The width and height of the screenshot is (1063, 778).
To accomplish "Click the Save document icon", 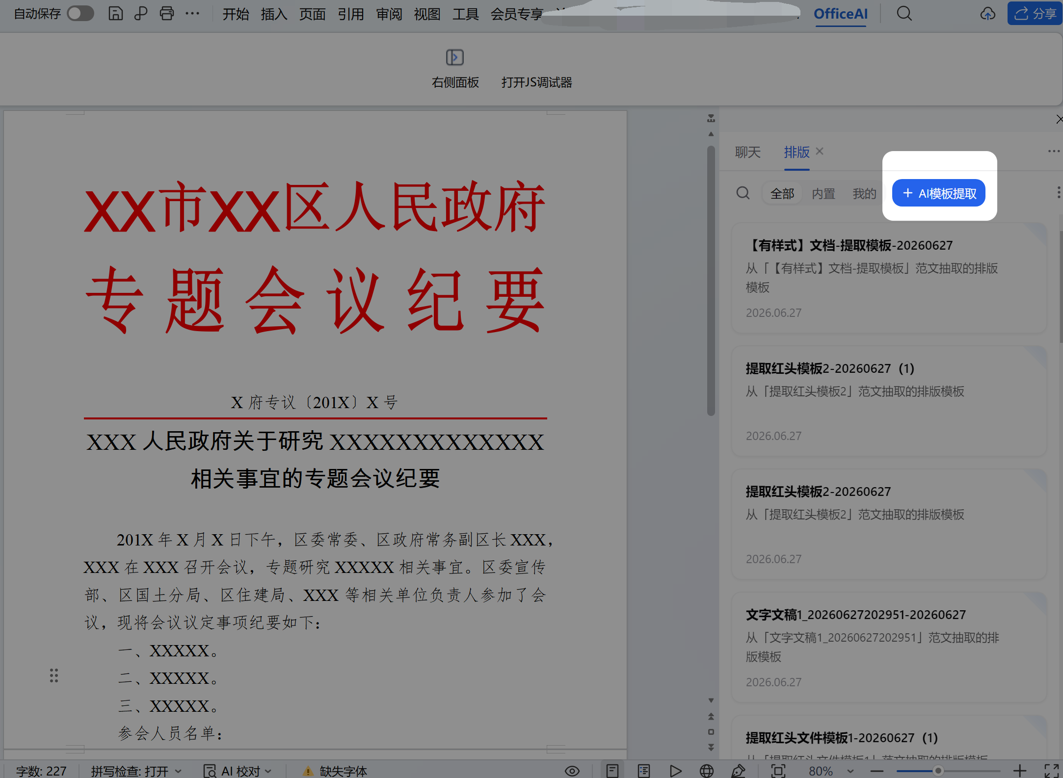I will (x=115, y=14).
